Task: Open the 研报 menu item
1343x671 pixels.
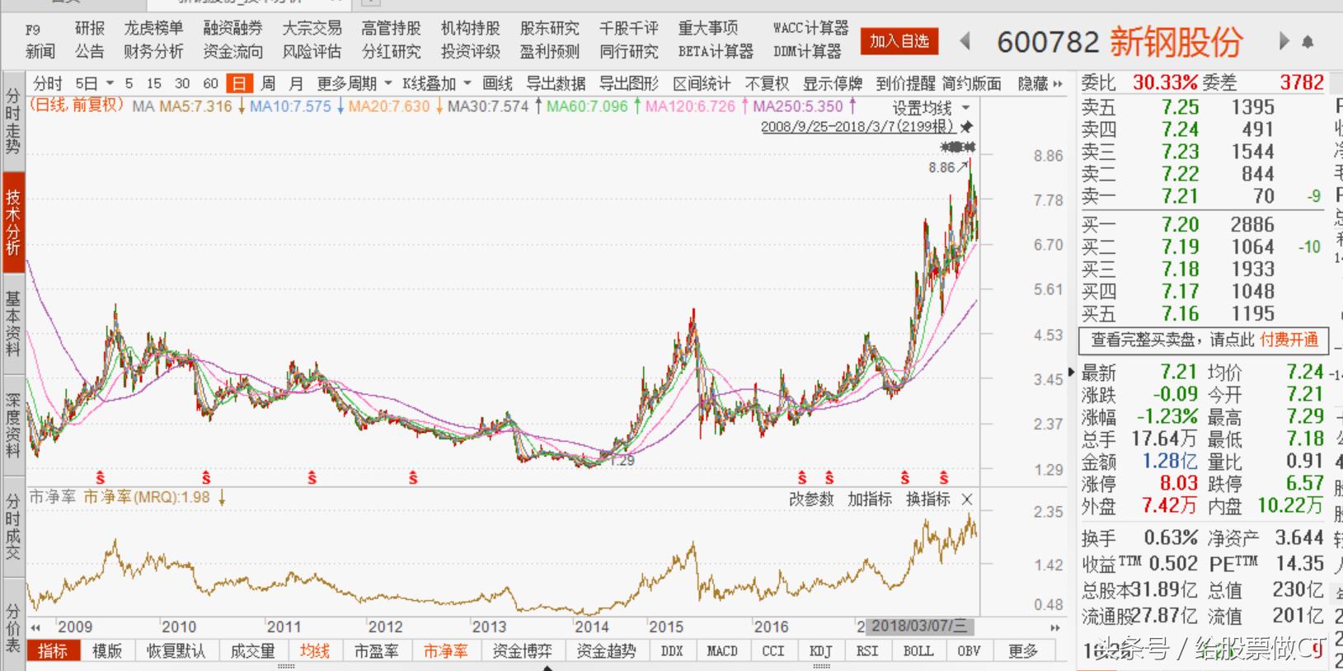Action: pyautogui.click(x=90, y=29)
